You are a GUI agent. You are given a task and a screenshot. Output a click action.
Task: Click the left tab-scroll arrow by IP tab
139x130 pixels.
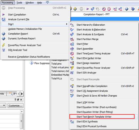tap(19, 94)
